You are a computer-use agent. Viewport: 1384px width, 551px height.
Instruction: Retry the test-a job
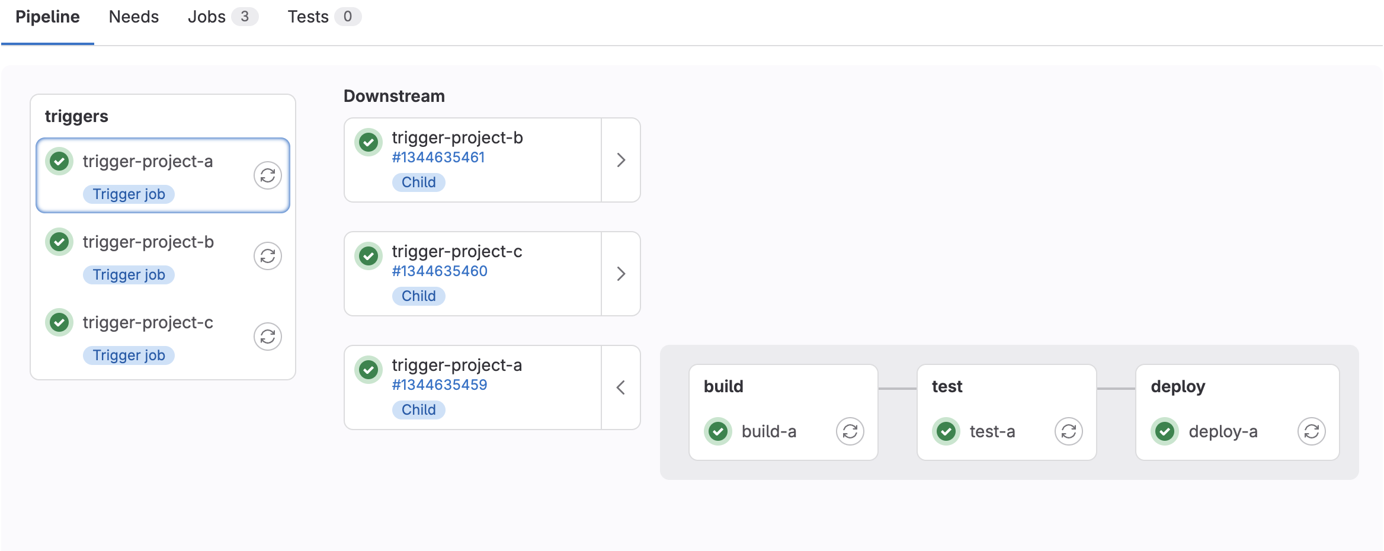(x=1068, y=431)
